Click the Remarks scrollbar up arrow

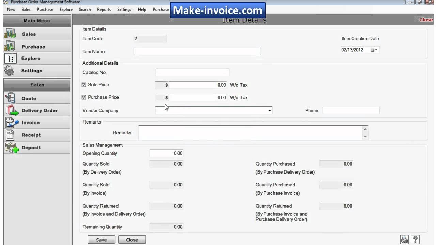[x=365, y=129]
